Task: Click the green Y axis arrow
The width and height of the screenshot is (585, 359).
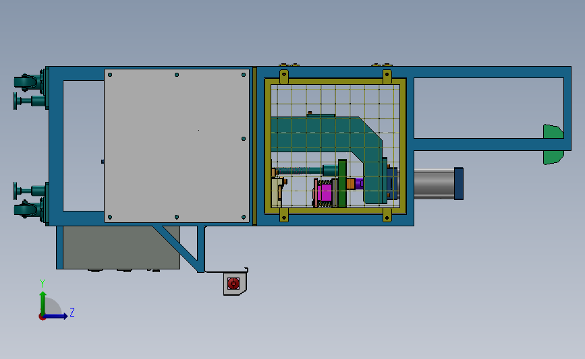Action: tap(43, 303)
